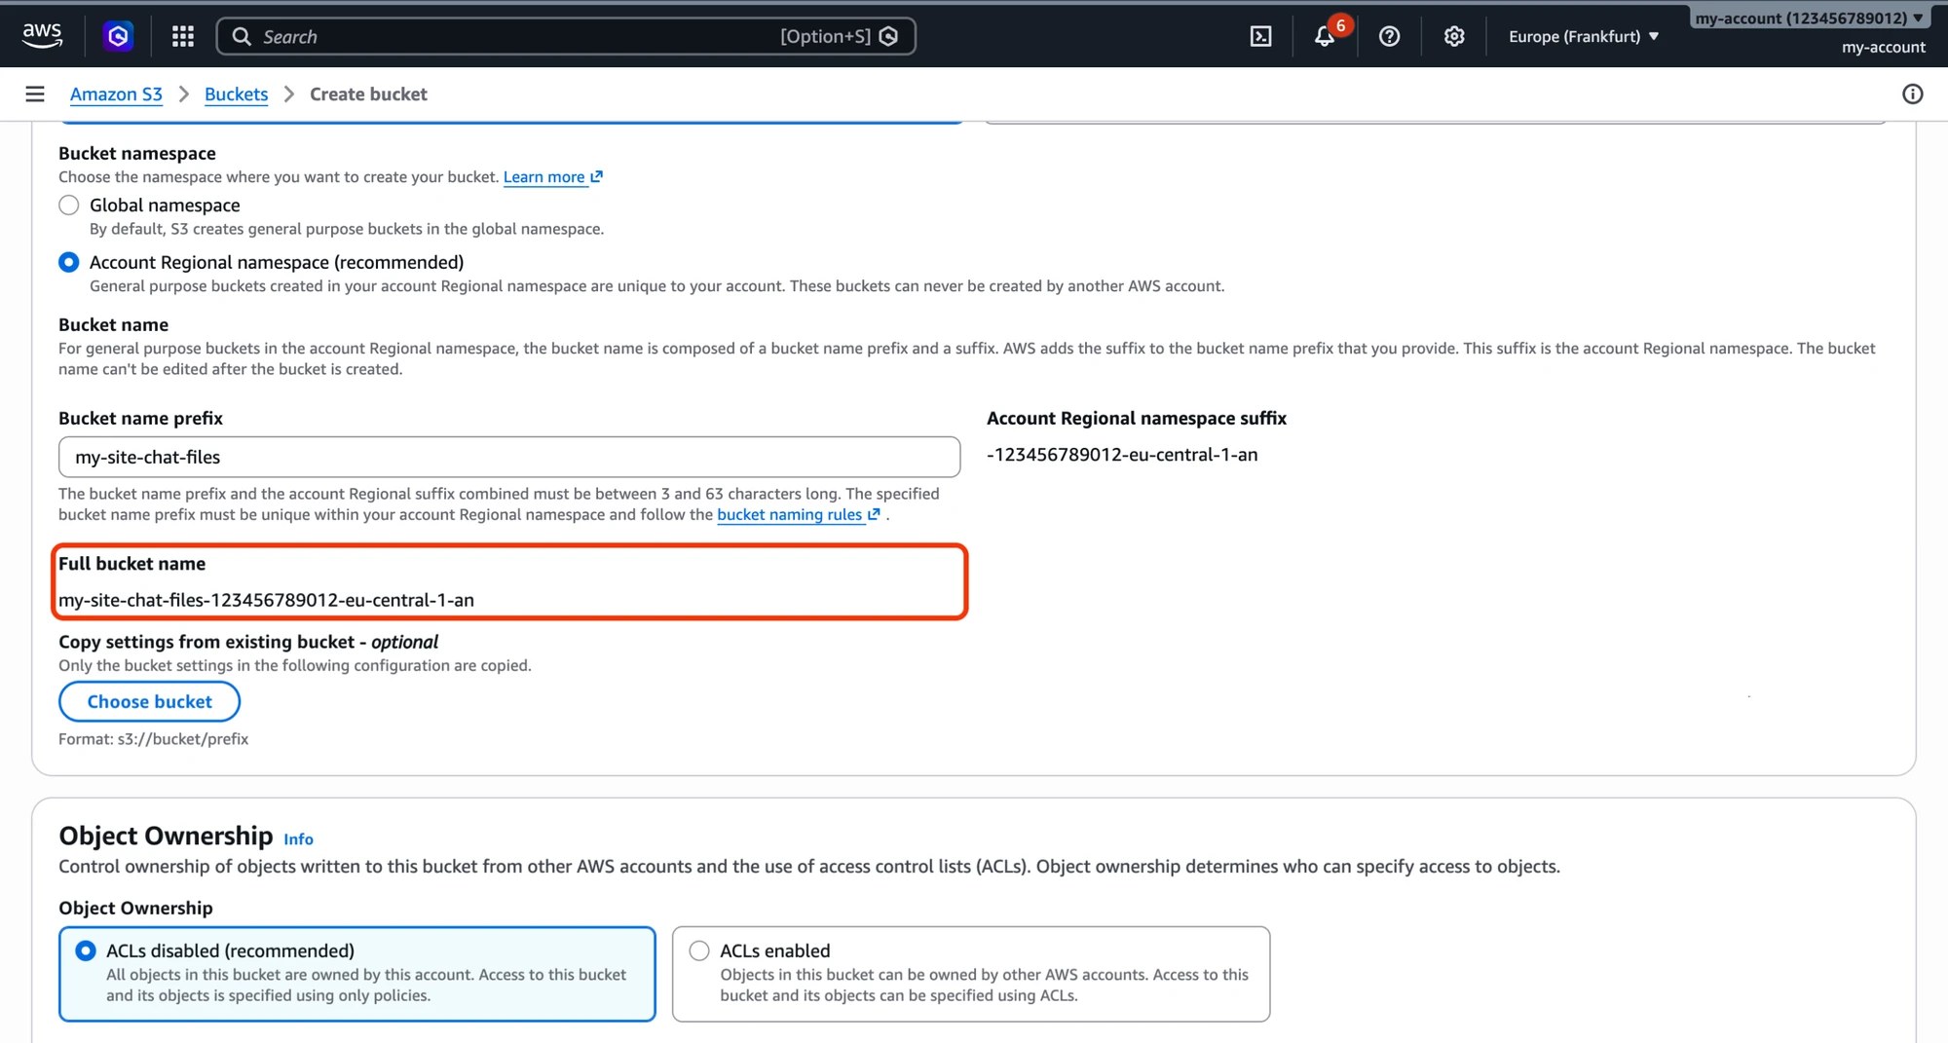Click the Copy settings from existing bucket heading
Screen dimensions: 1948x1043
click(248, 642)
